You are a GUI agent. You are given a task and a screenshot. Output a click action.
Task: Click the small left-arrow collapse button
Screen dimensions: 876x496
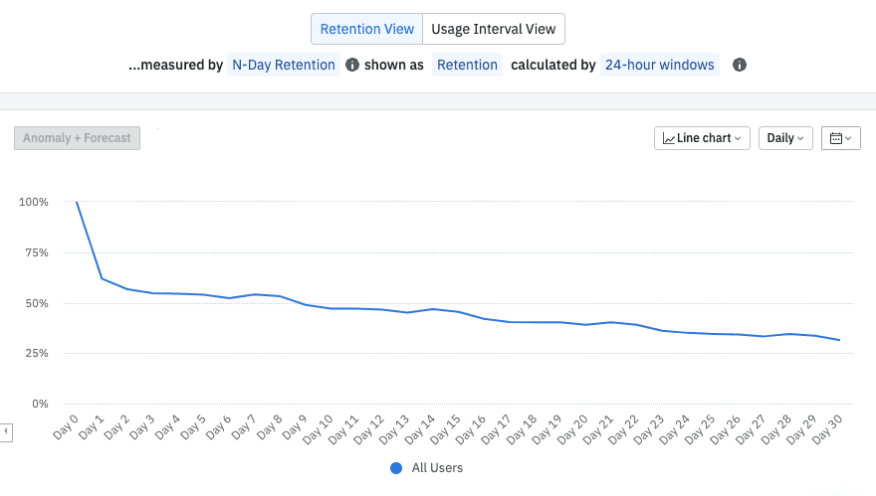[x=6, y=431]
